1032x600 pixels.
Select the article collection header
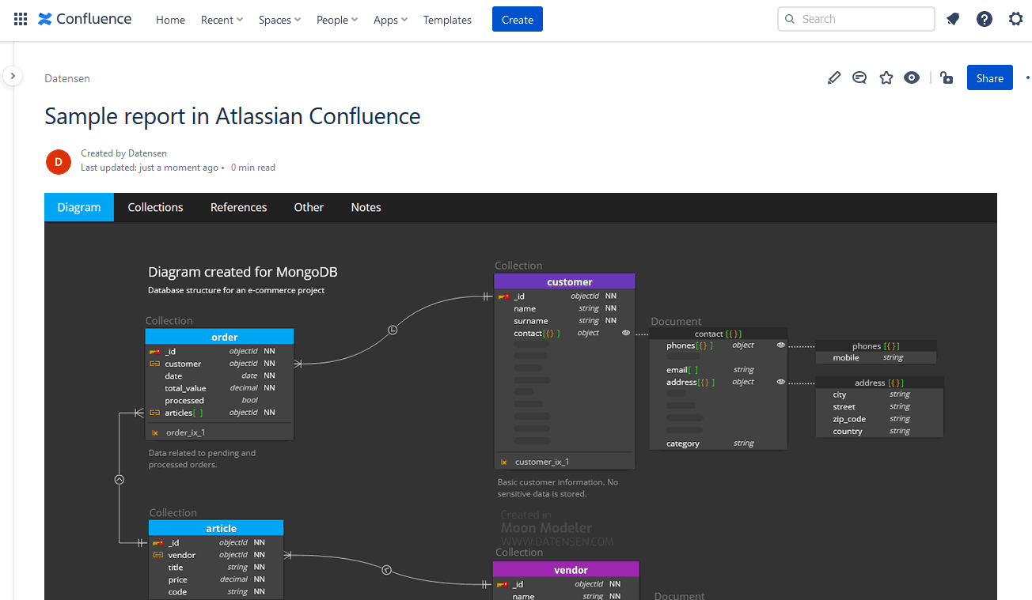tap(216, 528)
